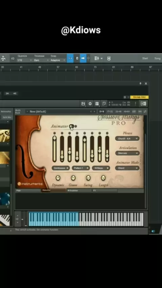Switch to the Articulation tab

pyautogui.click(x=79, y=191)
